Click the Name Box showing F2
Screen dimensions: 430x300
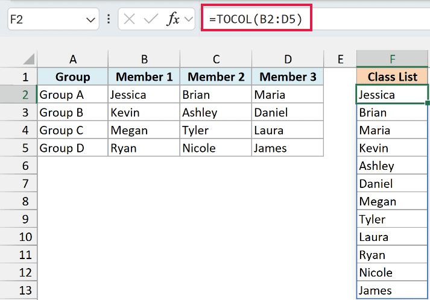click(53, 19)
